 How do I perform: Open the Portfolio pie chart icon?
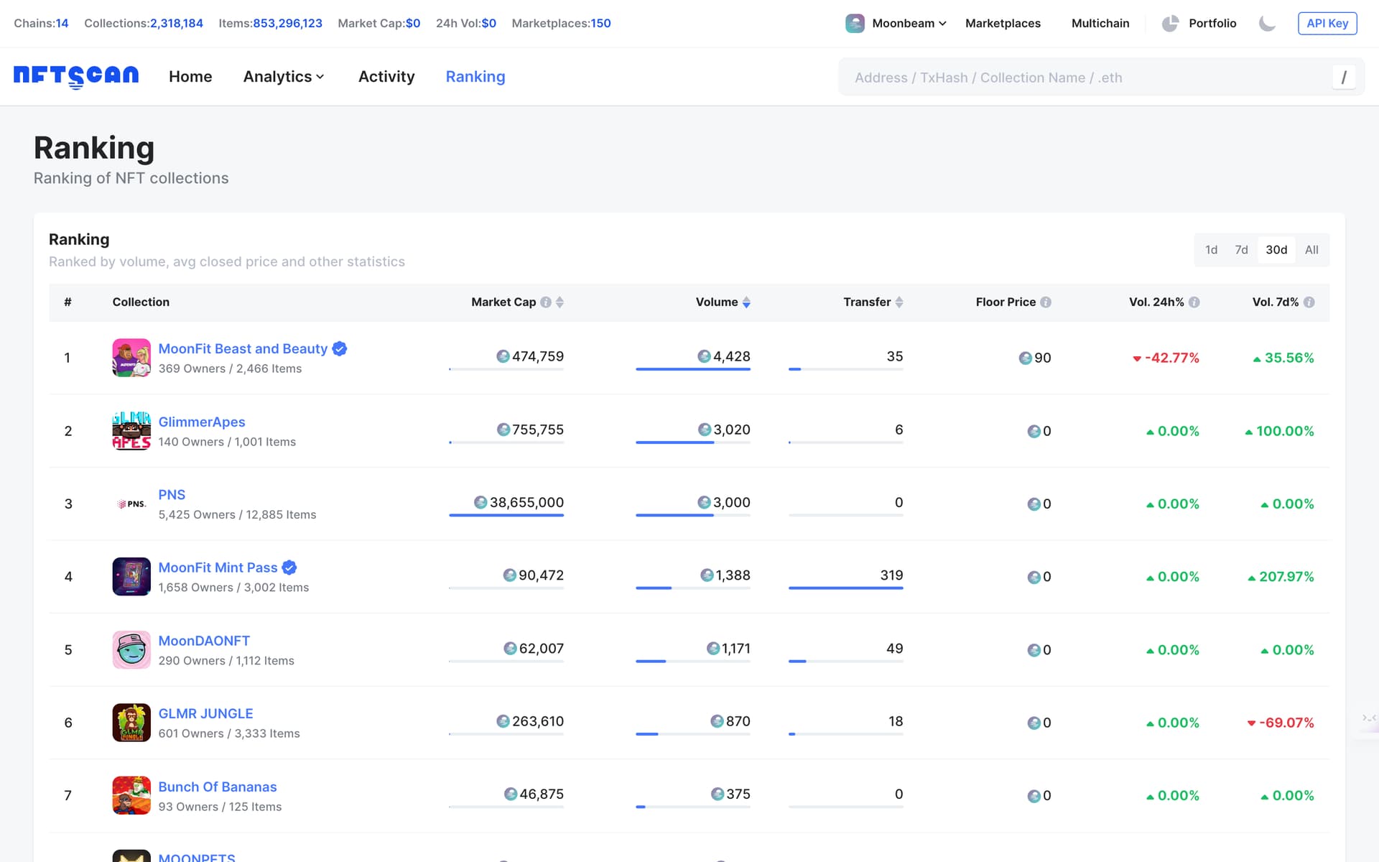1170,24
